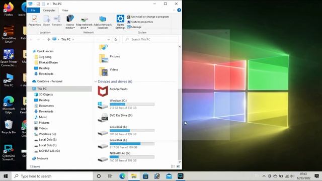Switch to the View ribbon tab
The image size is (322, 181).
[65, 10]
